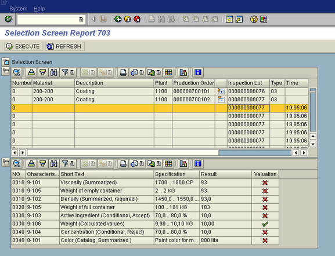Screen dimensions: 335x256
Task: Click the upper grid horizontal scrollbar thumb
Action: pyautogui.click(x=123, y=153)
